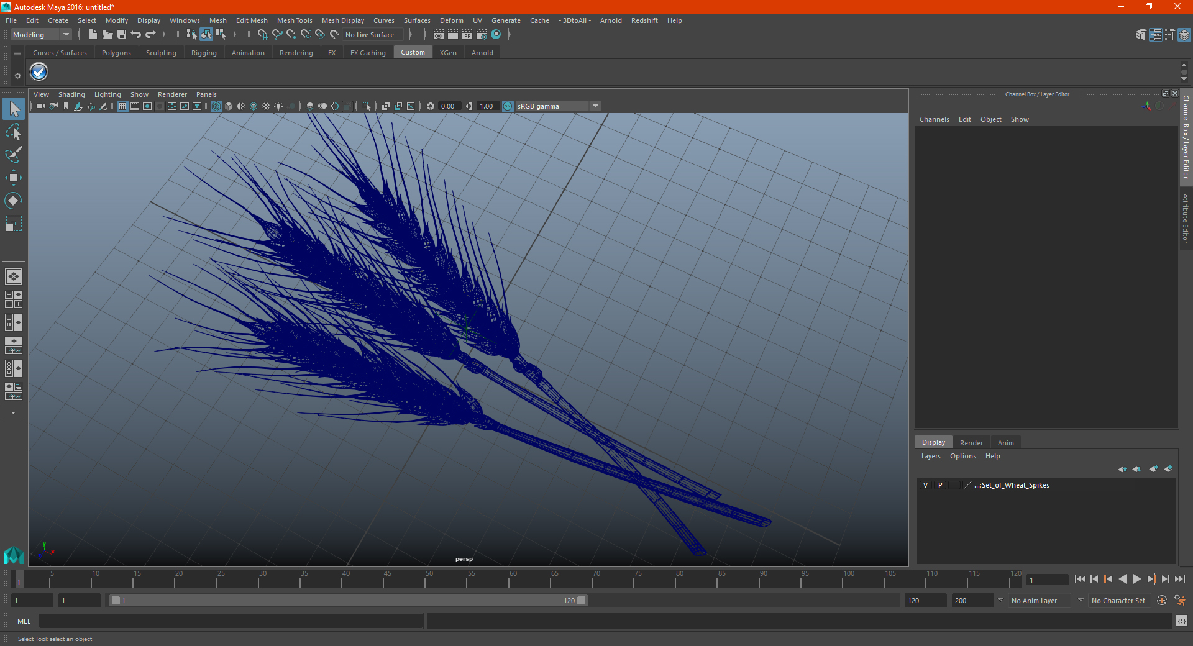
Task: Open shelf settings gear menu
Action: click(x=17, y=76)
